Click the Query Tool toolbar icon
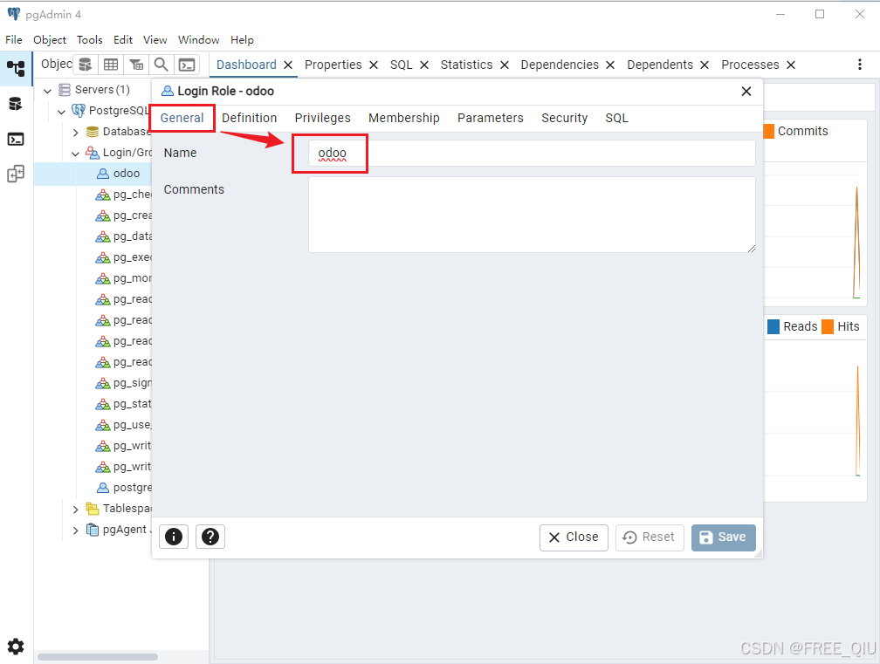The width and height of the screenshot is (880, 664). pyautogui.click(x=86, y=65)
